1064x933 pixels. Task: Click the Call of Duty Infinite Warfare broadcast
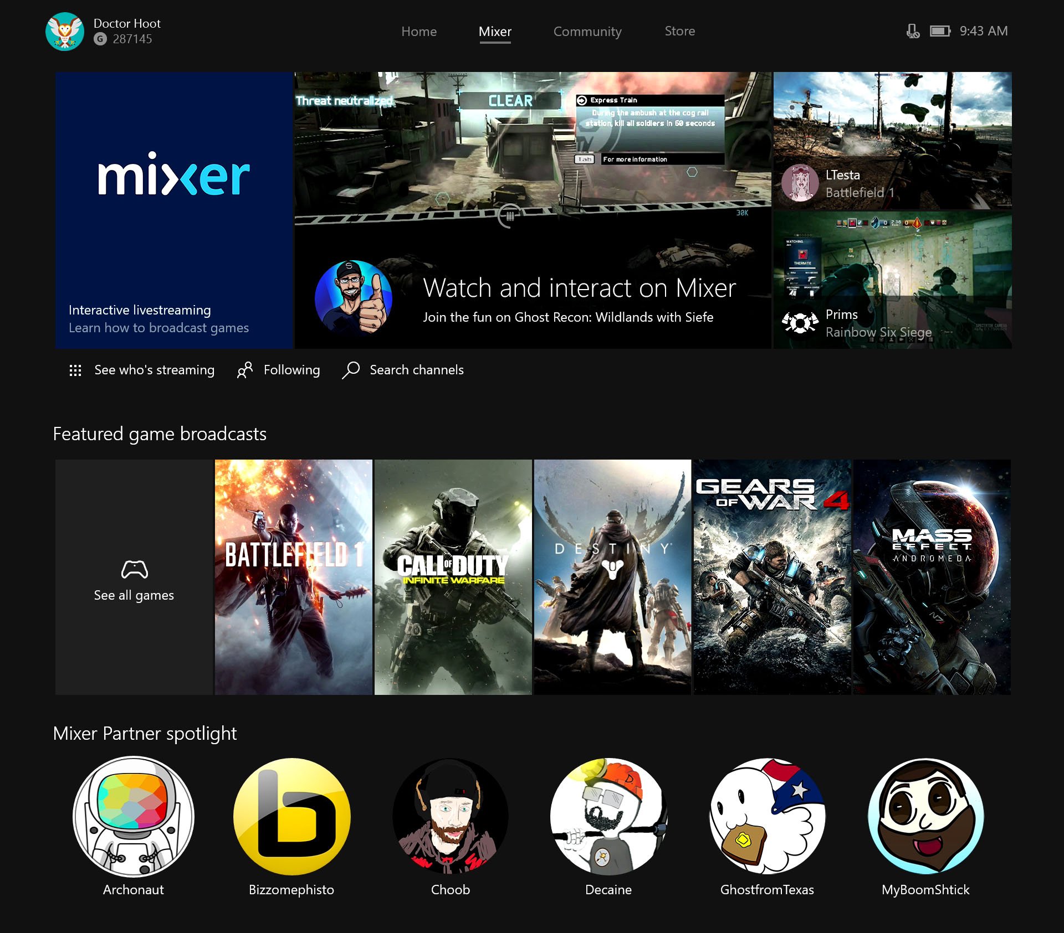(x=452, y=577)
